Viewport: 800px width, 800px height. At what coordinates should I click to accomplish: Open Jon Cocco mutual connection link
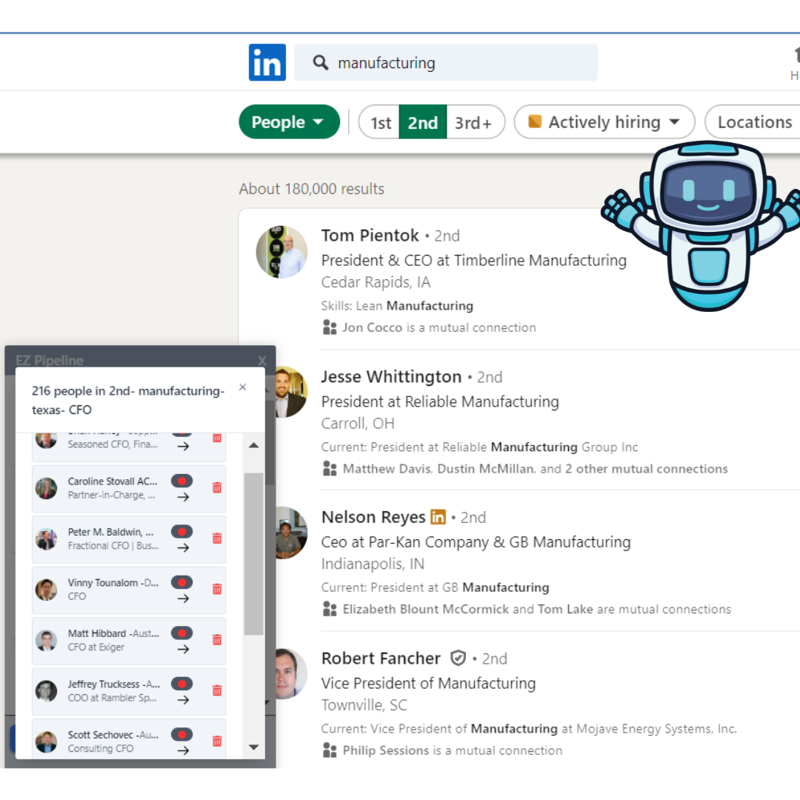click(372, 327)
